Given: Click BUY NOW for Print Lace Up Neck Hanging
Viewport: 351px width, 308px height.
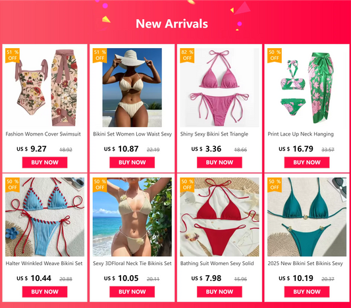Looking at the screenshot, I should pos(307,163).
